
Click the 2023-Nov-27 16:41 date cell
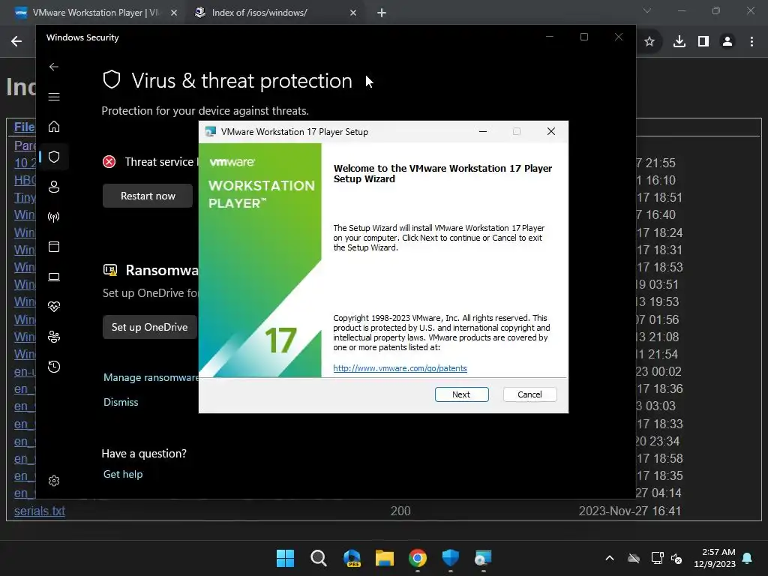[630, 511]
